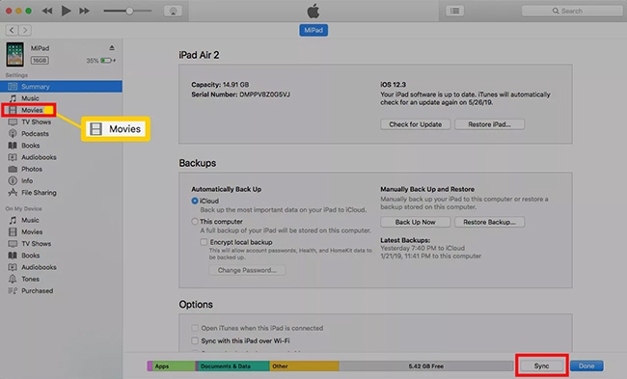The width and height of the screenshot is (627, 379).
Task: Click the Done button
Action: (x=586, y=365)
